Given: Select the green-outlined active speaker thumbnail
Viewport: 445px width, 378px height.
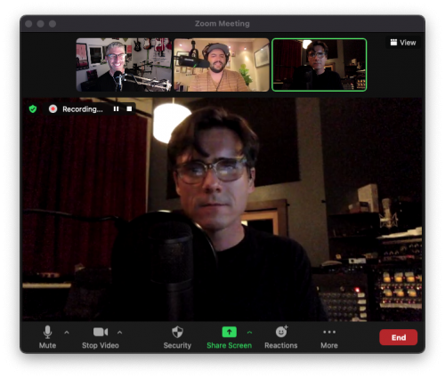Looking at the screenshot, I should pos(320,65).
